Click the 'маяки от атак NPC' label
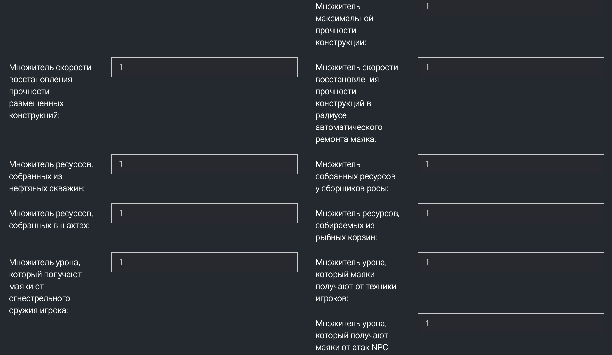 [352, 348]
